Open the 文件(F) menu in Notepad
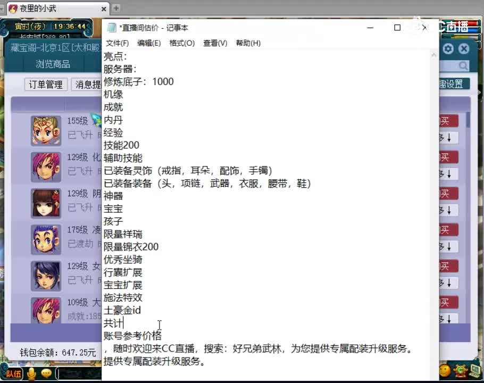 coord(118,43)
